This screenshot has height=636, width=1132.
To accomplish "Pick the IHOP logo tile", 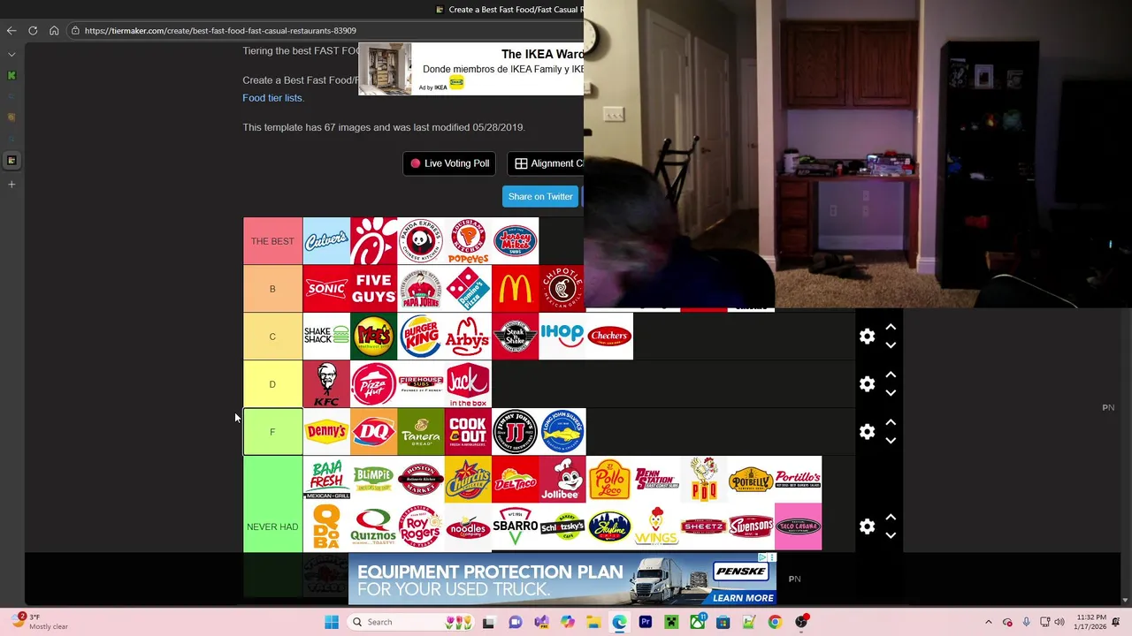I will click(562, 337).
